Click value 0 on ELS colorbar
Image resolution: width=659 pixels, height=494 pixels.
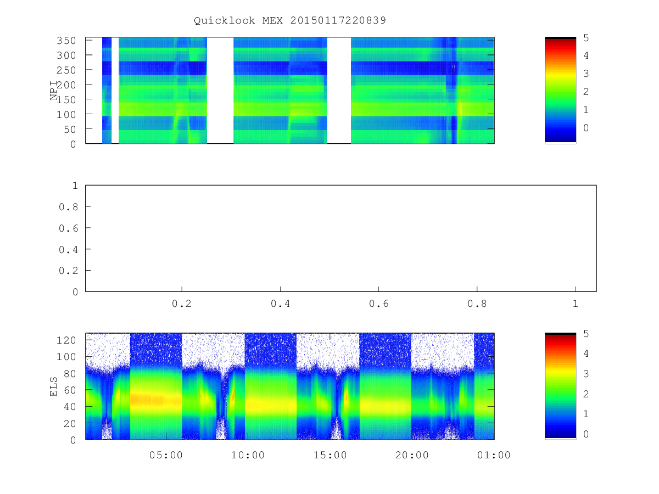coord(586,434)
